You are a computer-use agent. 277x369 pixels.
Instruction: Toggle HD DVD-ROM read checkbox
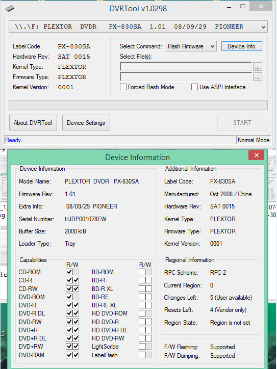pyautogui.click(x=142, y=313)
